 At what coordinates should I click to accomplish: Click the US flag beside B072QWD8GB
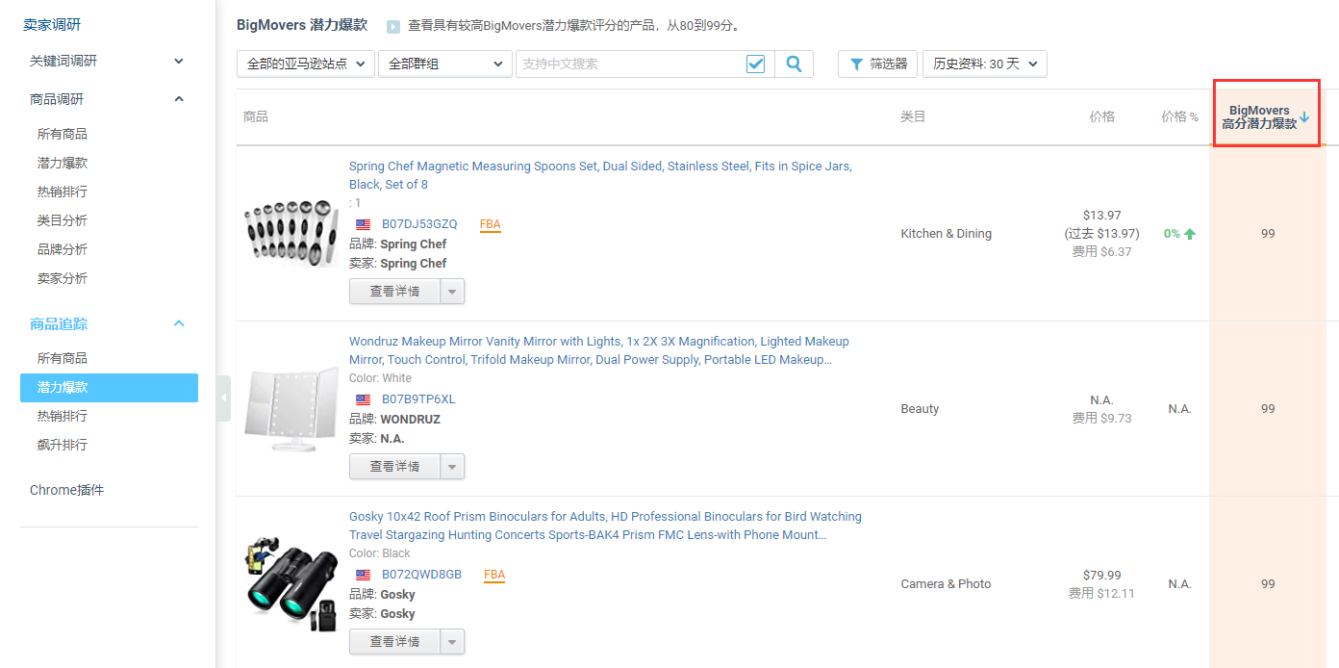click(363, 575)
